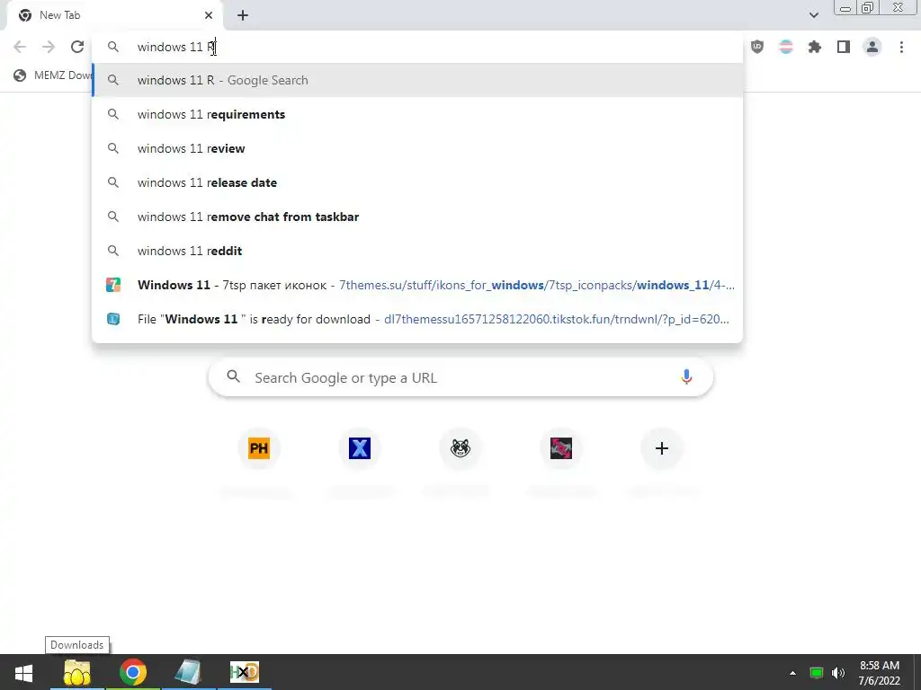Open the Chrome three-dot menu

tap(901, 47)
